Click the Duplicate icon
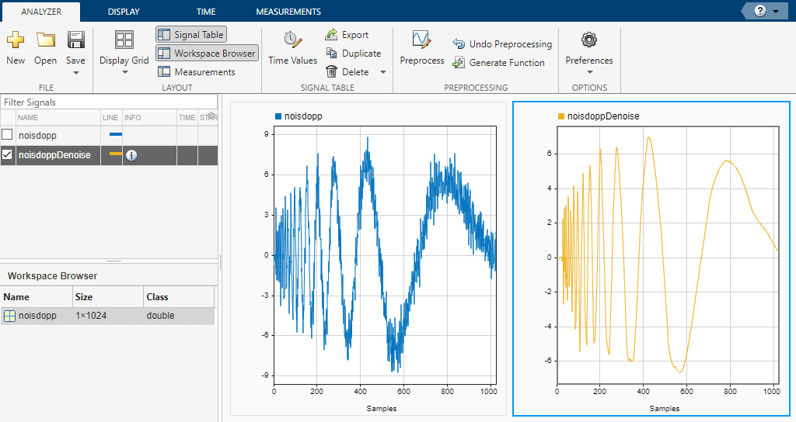 [331, 53]
